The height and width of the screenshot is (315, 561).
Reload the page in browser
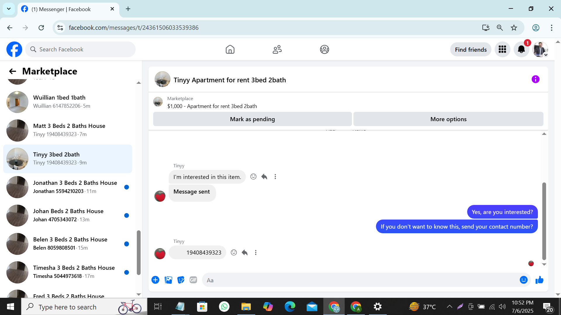pos(41,28)
